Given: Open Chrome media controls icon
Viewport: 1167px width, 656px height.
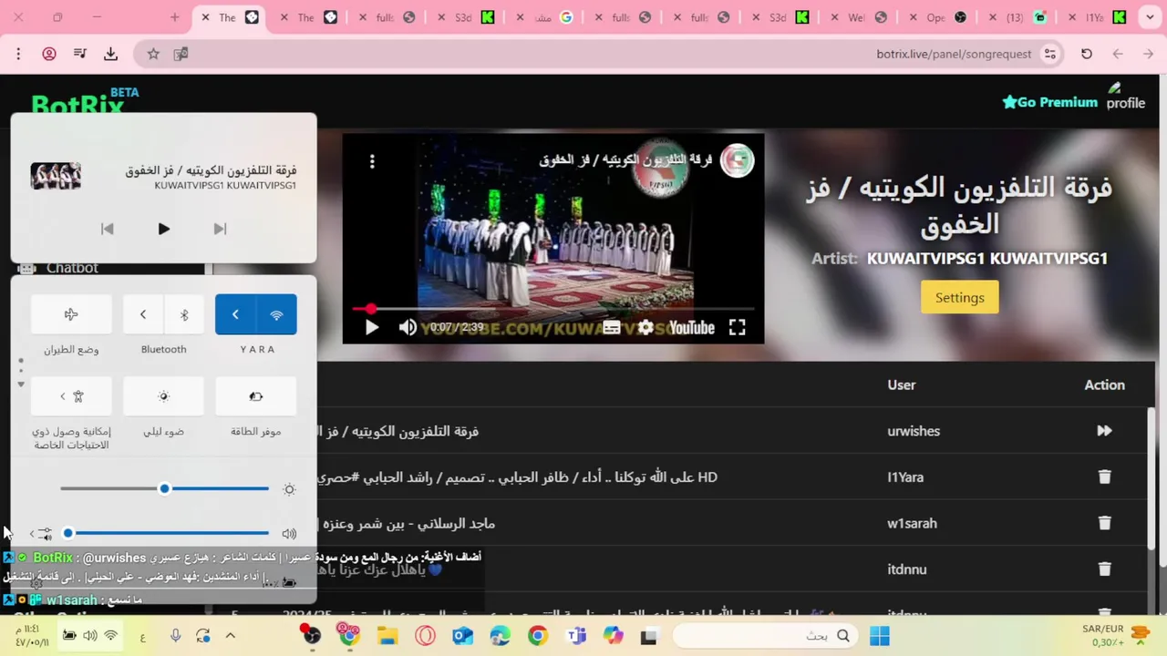Looking at the screenshot, I should pos(80,54).
